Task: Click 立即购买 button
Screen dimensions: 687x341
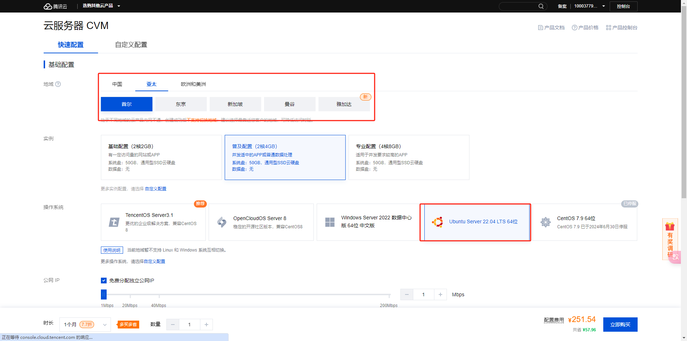Action: 620,325
